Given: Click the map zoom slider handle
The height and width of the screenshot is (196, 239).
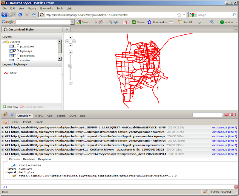Looking at the screenshot, I should pyautogui.click(x=70, y=66).
